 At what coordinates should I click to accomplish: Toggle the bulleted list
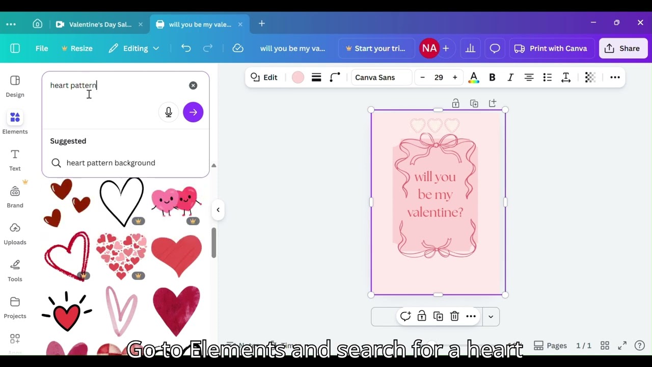point(547,77)
